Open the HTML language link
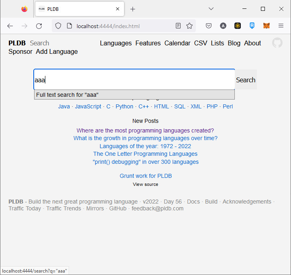The width and height of the screenshot is (291, 275). [161, 106]
